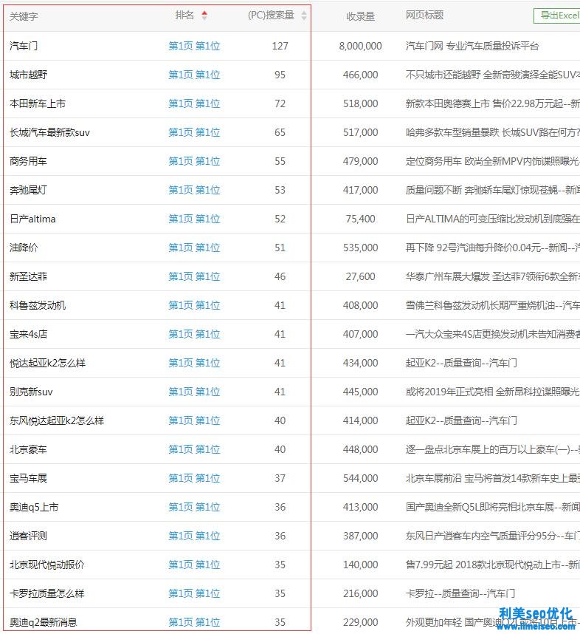Click index count 75,400
Image resolution: width=580 pixels, height=634 pixels.
pos(360,219)
